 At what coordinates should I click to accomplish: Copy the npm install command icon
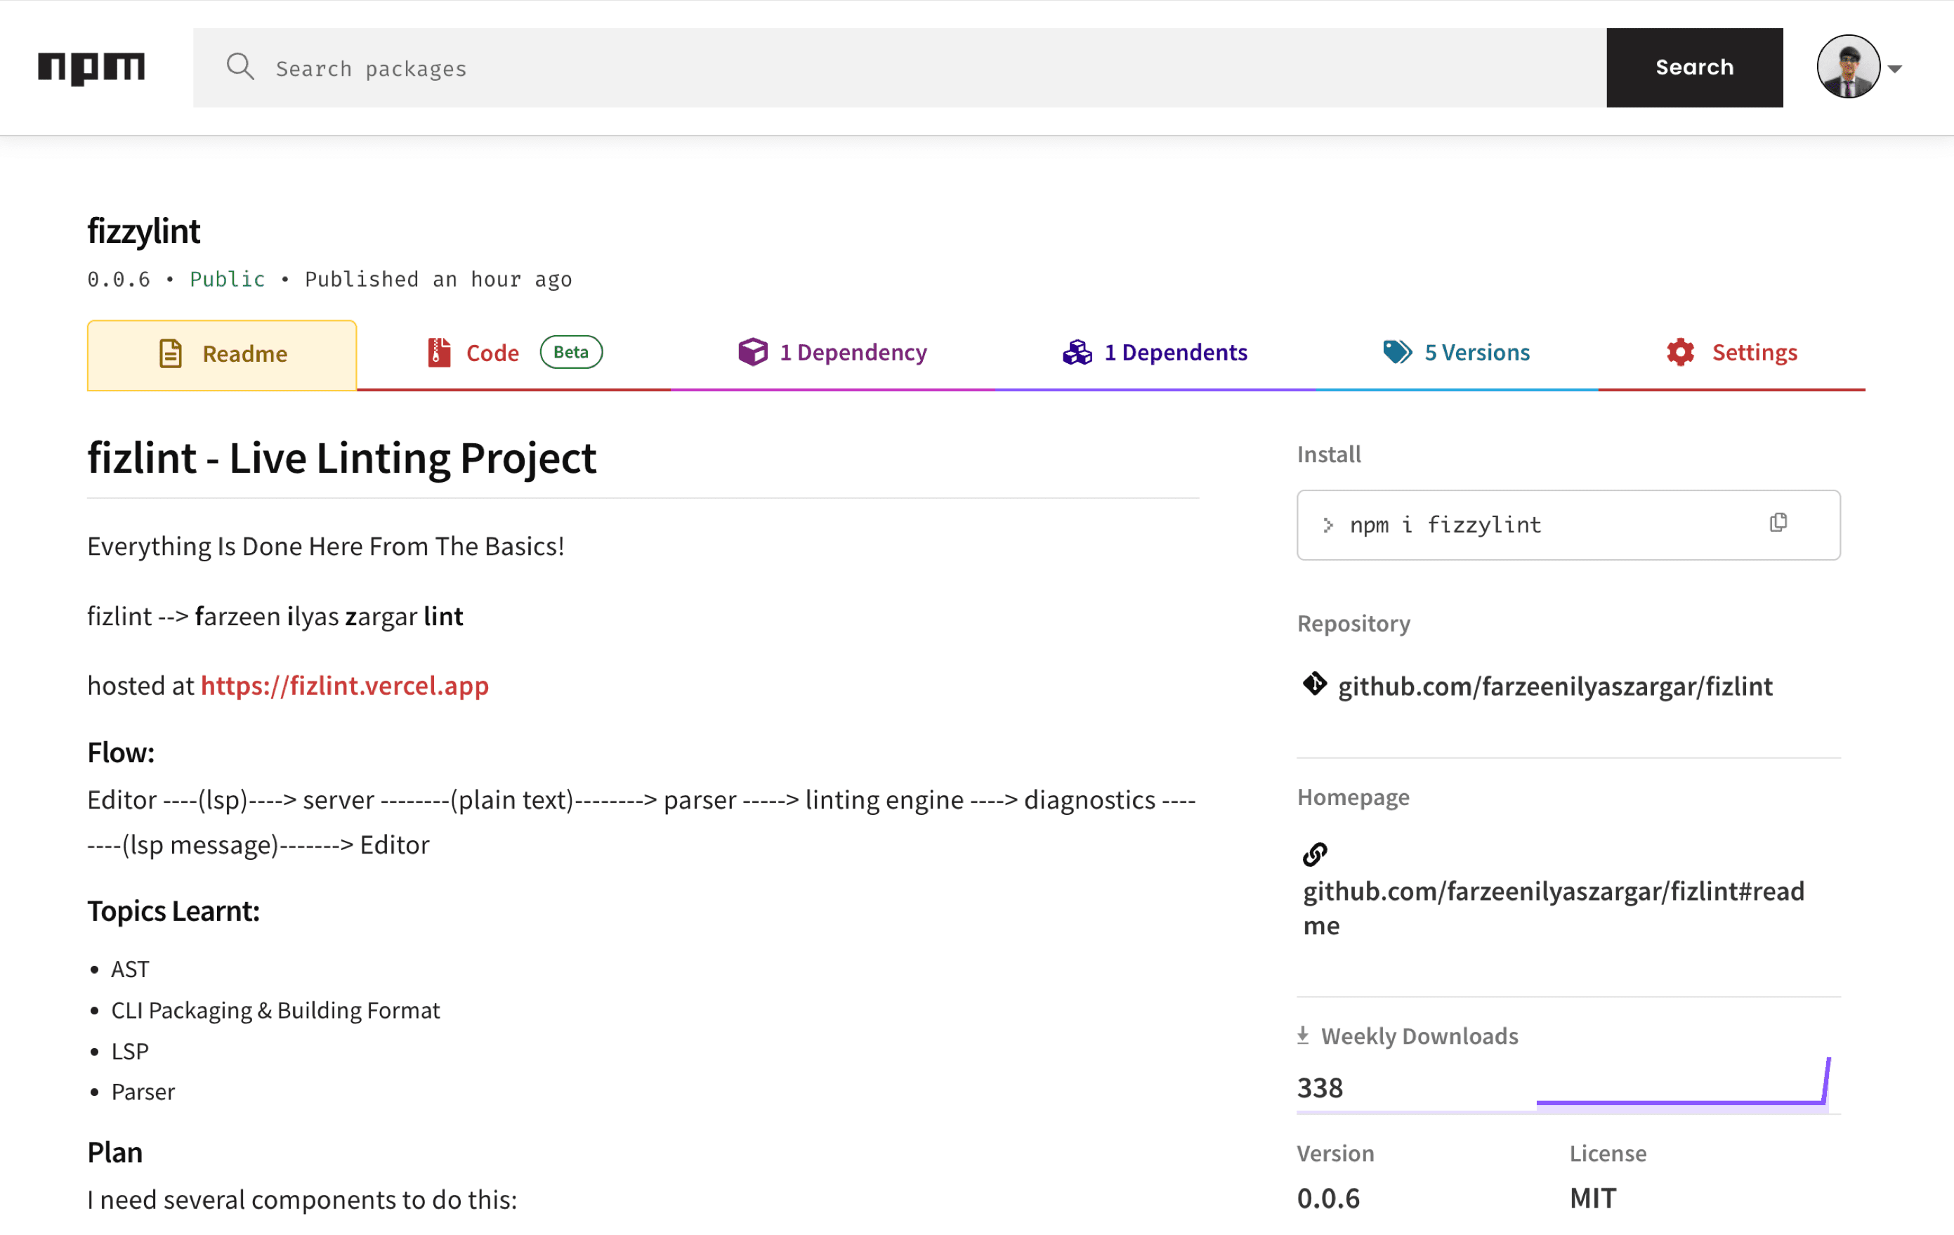(x=1778, y=523)
